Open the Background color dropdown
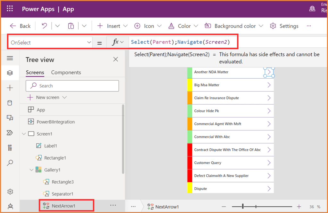 click(x=261, y=26)
